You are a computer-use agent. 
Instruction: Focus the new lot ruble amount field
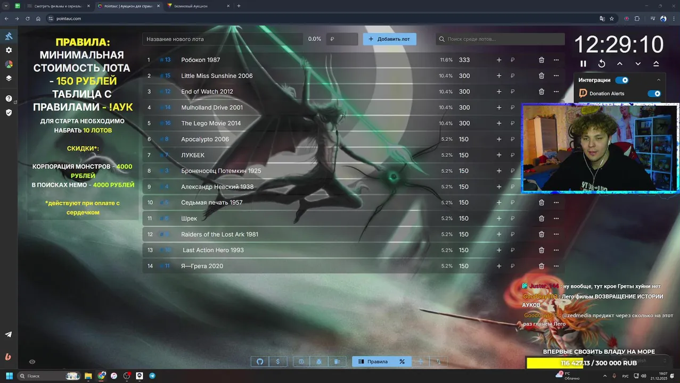(x=342, y=39)
